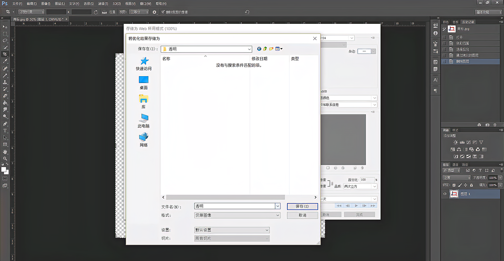Image resolution: width=504 pixels, height=261 pixels.
Task: Select the Crop tool in the toolbar
Action: [x=5, y=54]
